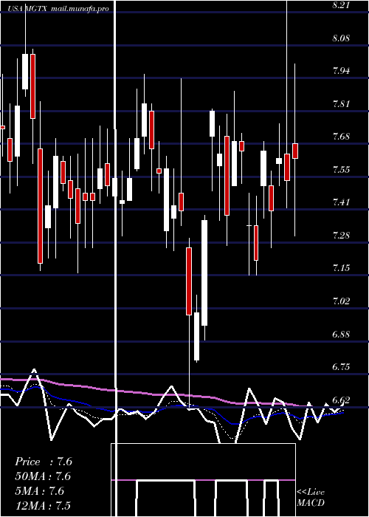Screen dimensions: 369x517
Task: Click the '5MA : 7.6' readout
Action: 40,491
